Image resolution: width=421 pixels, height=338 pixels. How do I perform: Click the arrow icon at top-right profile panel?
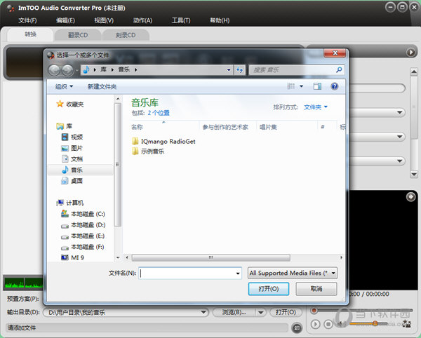(410, 52)
